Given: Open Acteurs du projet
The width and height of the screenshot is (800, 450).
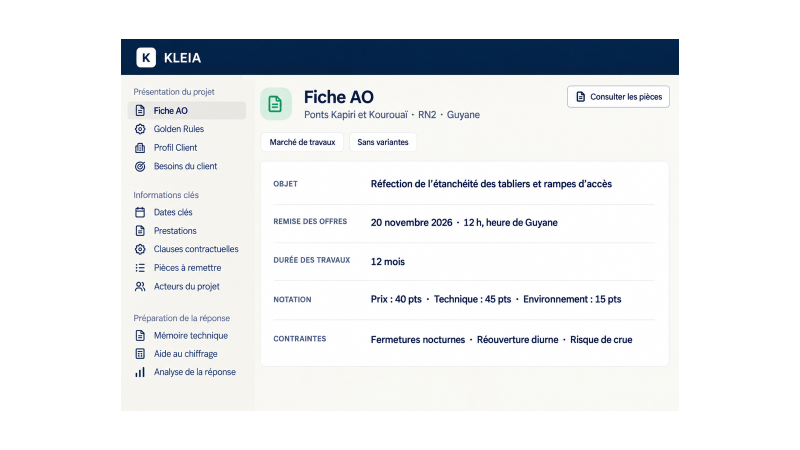Looking at the screenshot, I should pyautogui.click(x=186, y=286).
